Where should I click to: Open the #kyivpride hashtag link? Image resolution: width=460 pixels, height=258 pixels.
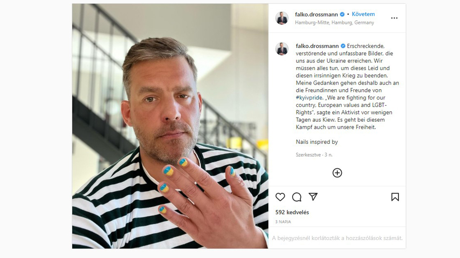[309, 98]
